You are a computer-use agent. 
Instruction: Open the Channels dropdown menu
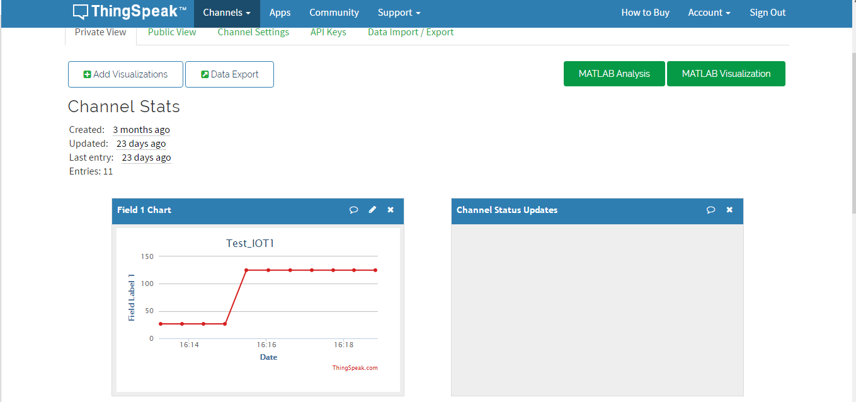tap(227, 13)
